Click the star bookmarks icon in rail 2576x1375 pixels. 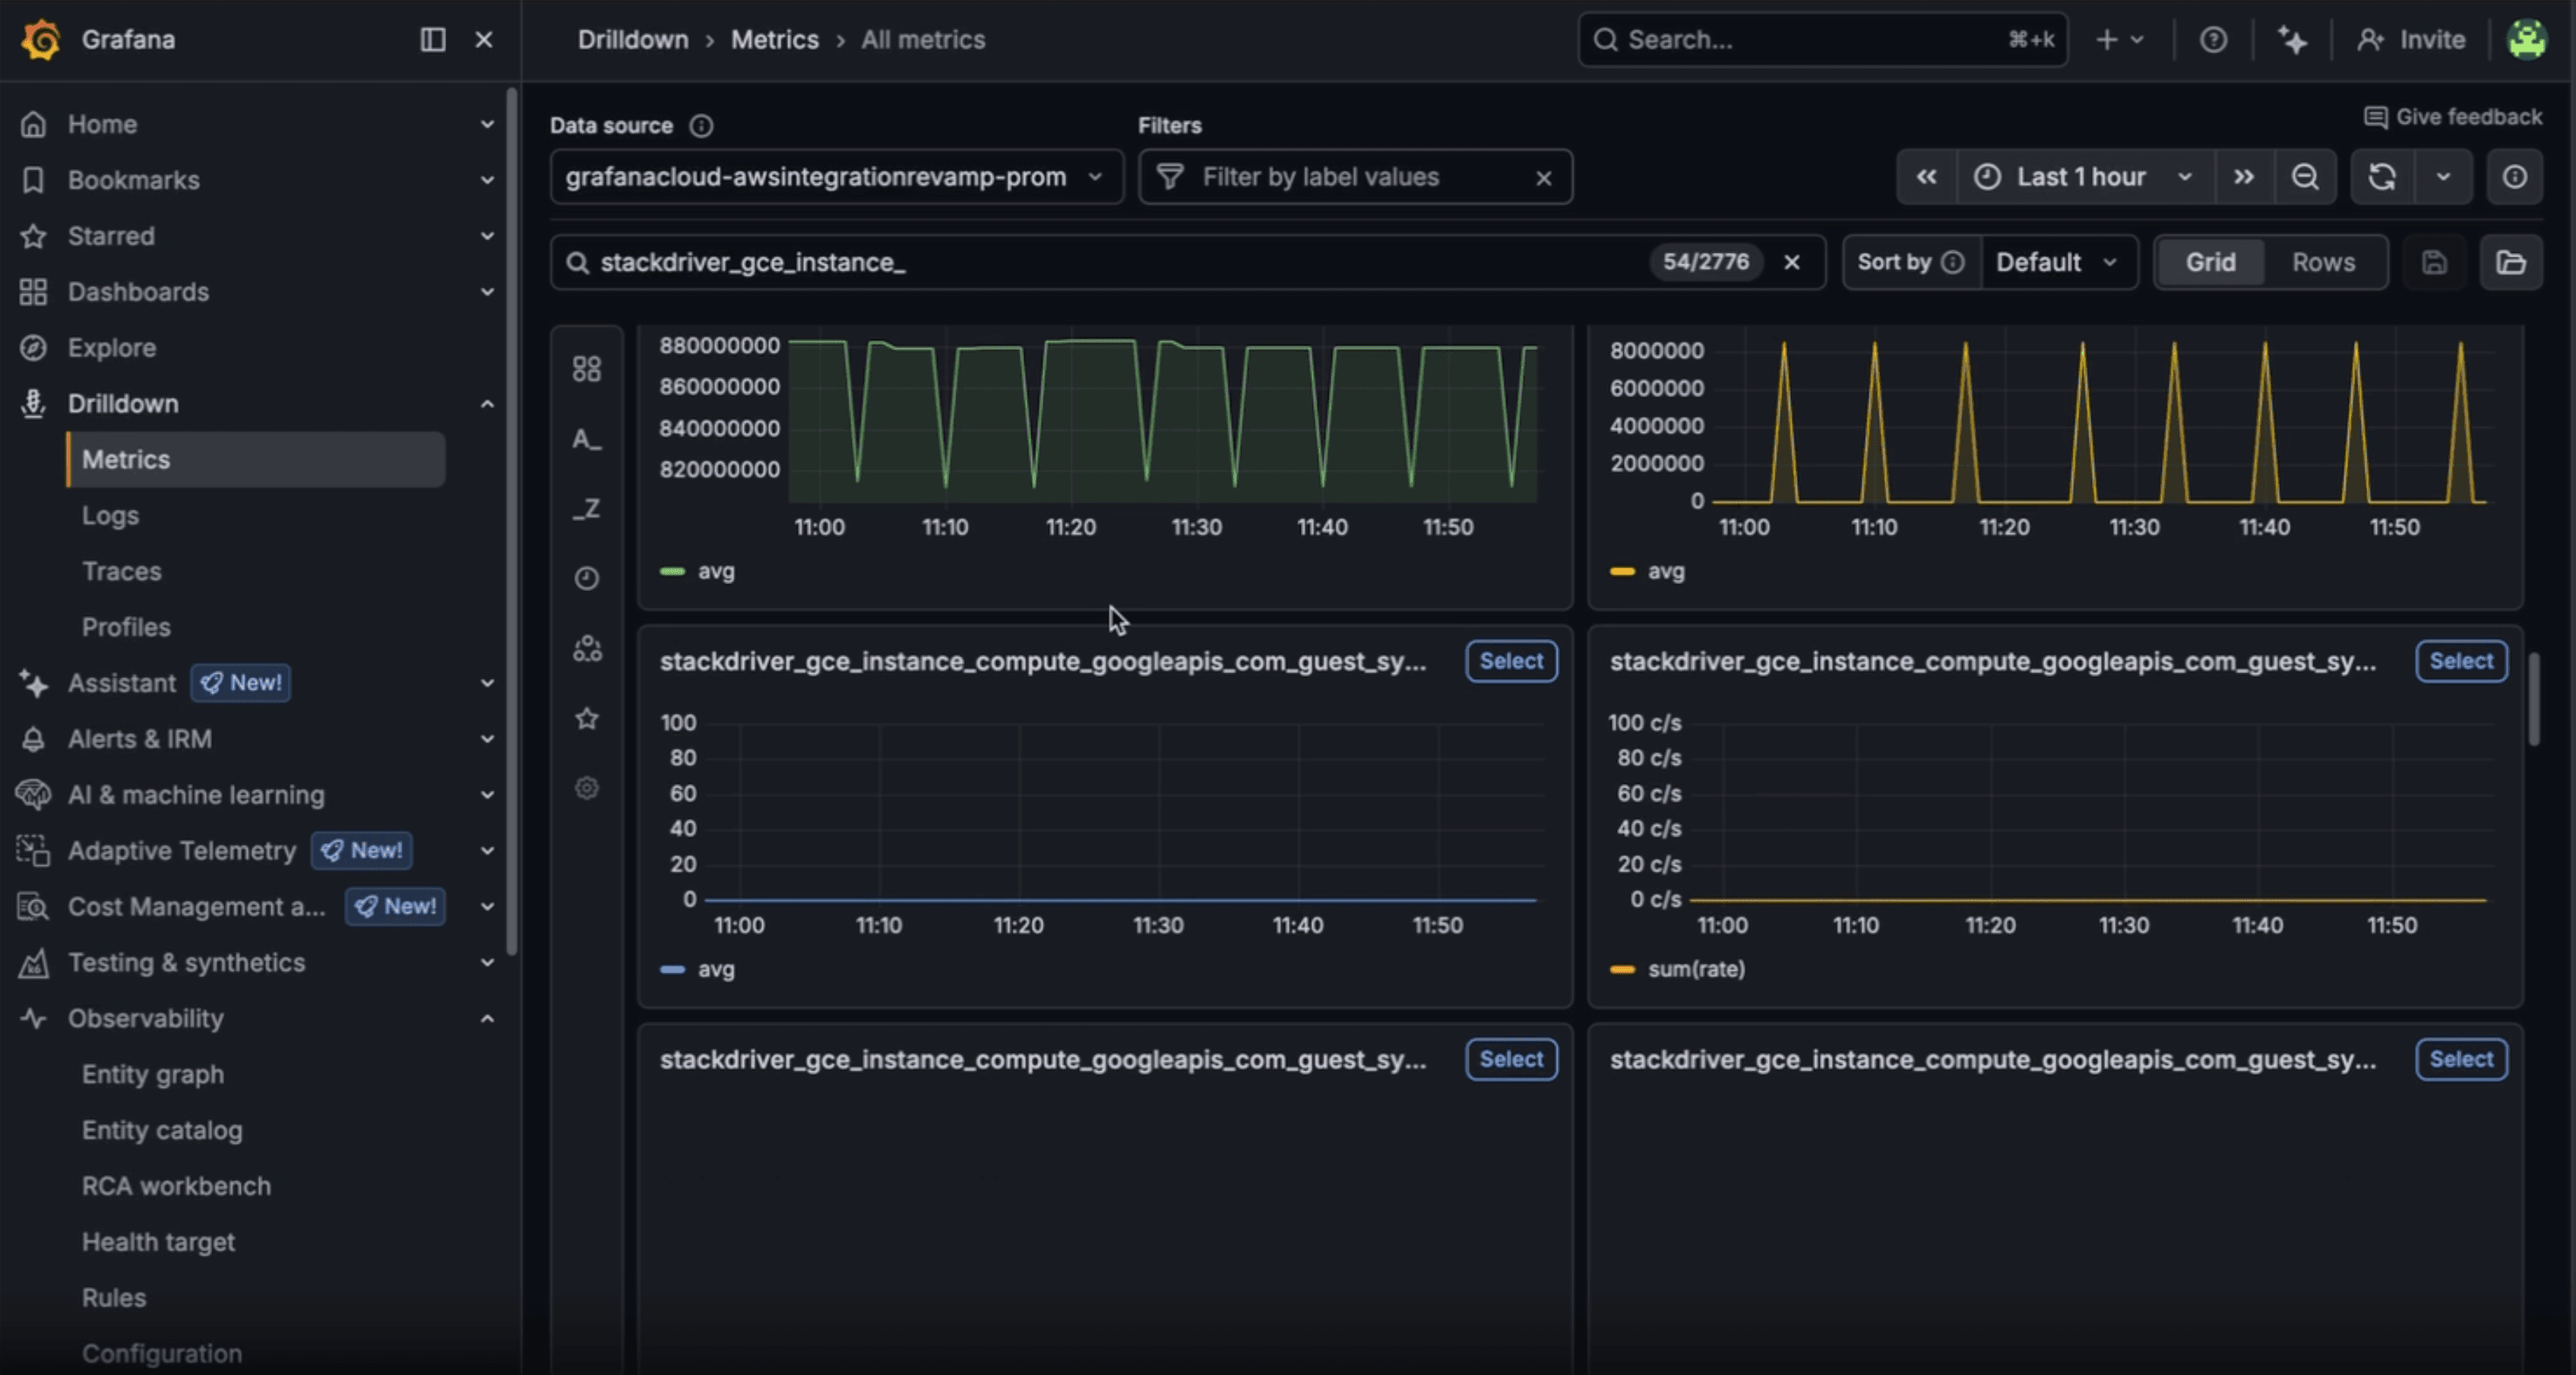tap(587, 718)
